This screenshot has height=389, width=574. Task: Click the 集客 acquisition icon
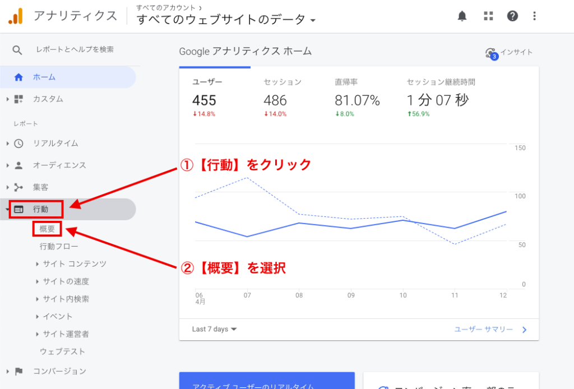pyautogui.click(x=18, y=187)
